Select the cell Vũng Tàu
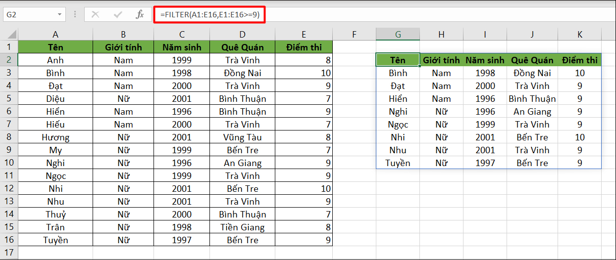Image resolution: width=616 pixels, height=260 pixels. click(x=242, y=137)
